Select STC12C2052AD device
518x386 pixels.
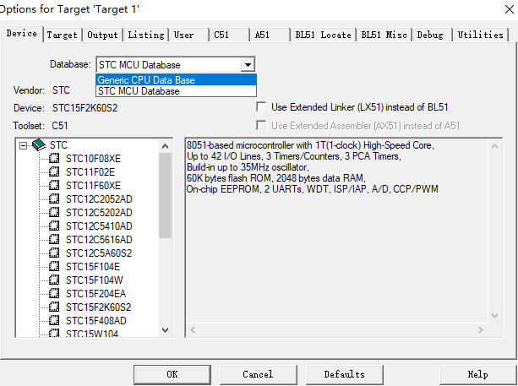[99, 199]
